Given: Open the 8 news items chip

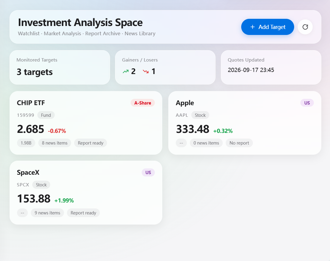Looking at the screenshot, I should tap(55, 143).
